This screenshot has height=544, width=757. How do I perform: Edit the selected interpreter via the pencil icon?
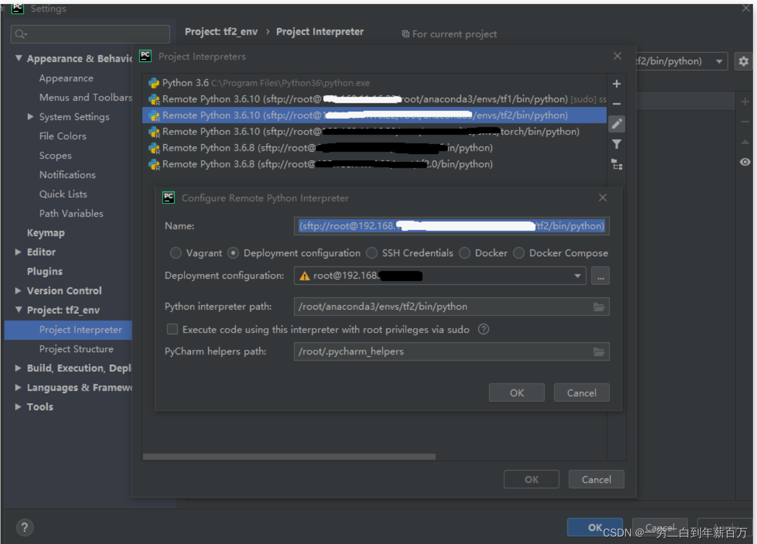coord(616,124)
